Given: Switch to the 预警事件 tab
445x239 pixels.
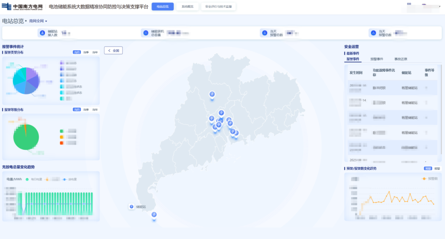Looking at the screenshot, I should click(x=377, y=59).
